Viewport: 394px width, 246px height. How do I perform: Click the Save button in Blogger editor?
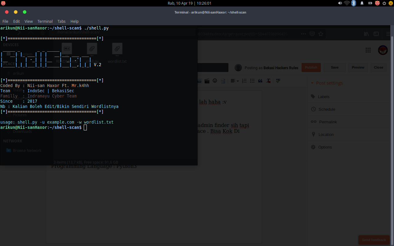tap(335, 67)
